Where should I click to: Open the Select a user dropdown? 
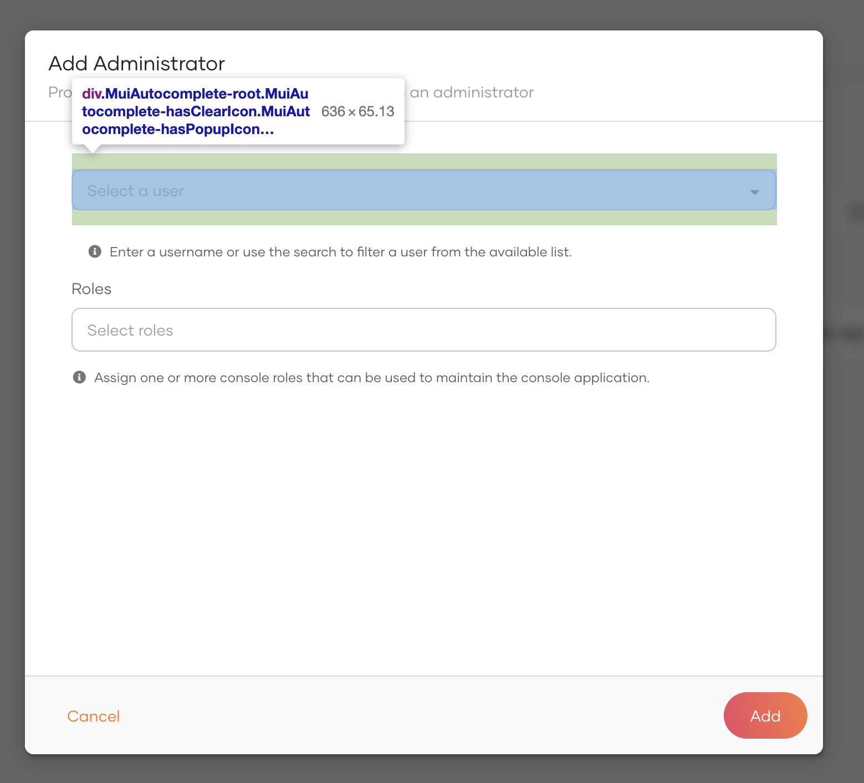pyautogui.click(x=388, y=190)
